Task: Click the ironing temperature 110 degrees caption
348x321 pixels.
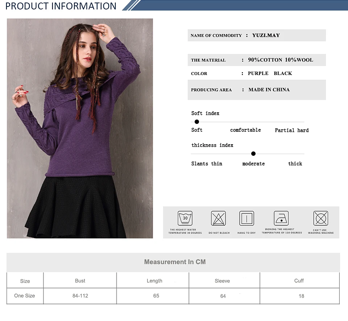Action: [282, 231]
